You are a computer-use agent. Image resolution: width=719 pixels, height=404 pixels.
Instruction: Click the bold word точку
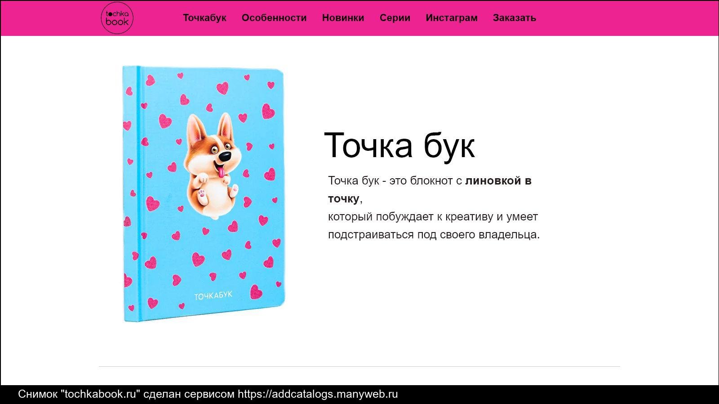point(344,199)
